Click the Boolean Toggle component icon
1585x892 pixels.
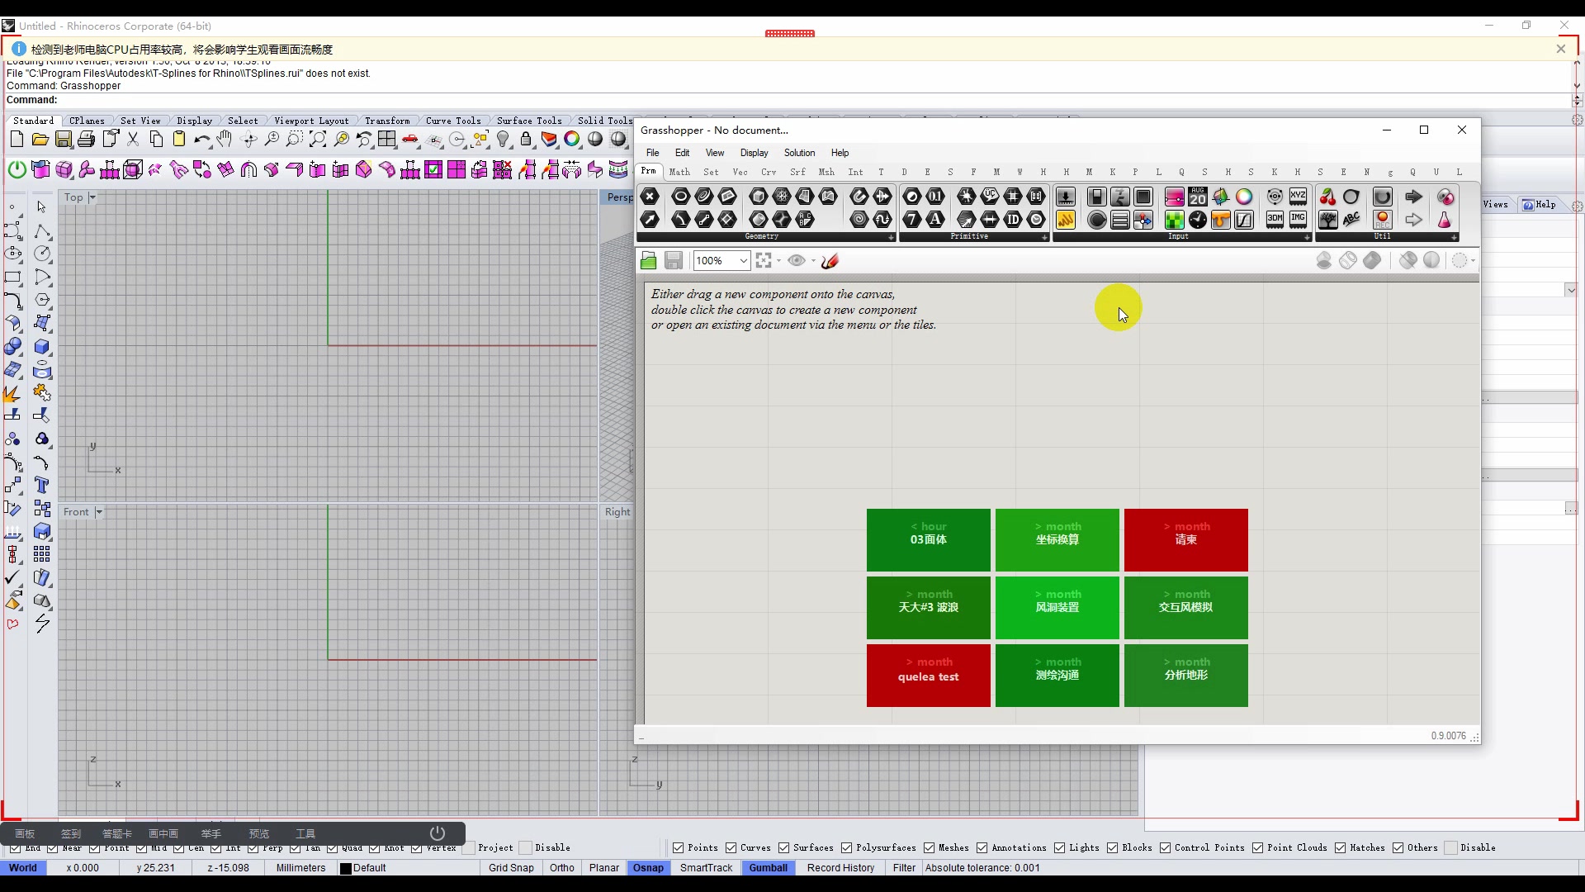pyautogui.click(x=1096, y=197)
